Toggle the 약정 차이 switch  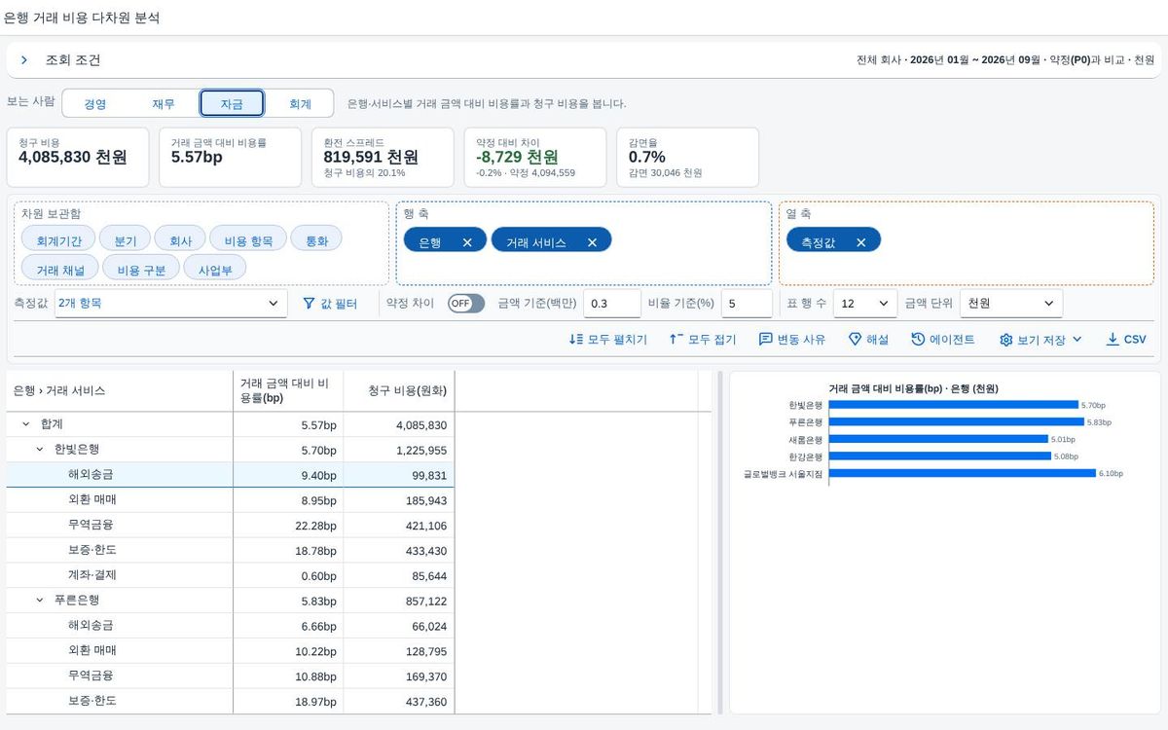pyautogui.click(x=466, y=304)
